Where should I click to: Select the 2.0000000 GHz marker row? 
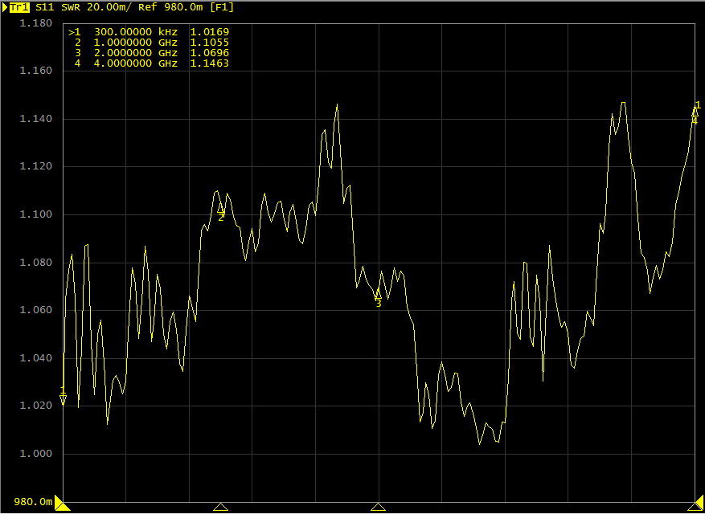(149, 52)
